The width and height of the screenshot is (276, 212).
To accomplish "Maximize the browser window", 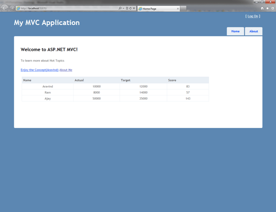I will [x=262, y=2].
